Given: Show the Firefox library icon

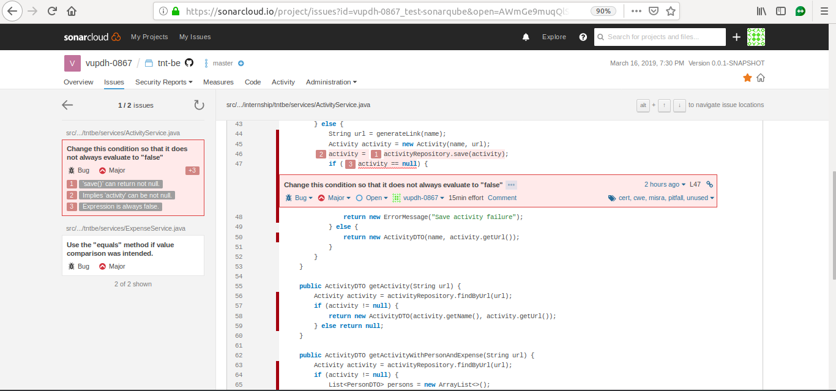Looking at the screenshot, I should [762, 11].
